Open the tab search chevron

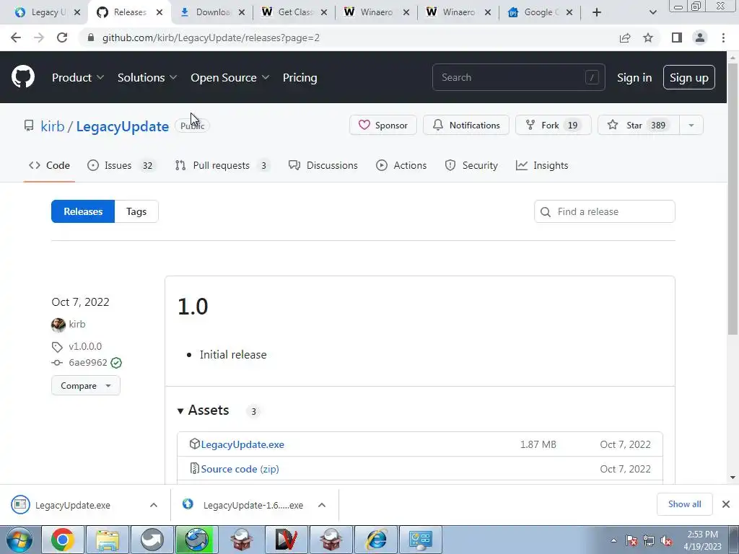pyautogui.click(x=652, y=12)
